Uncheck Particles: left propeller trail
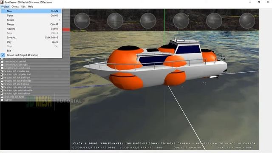 2,71
